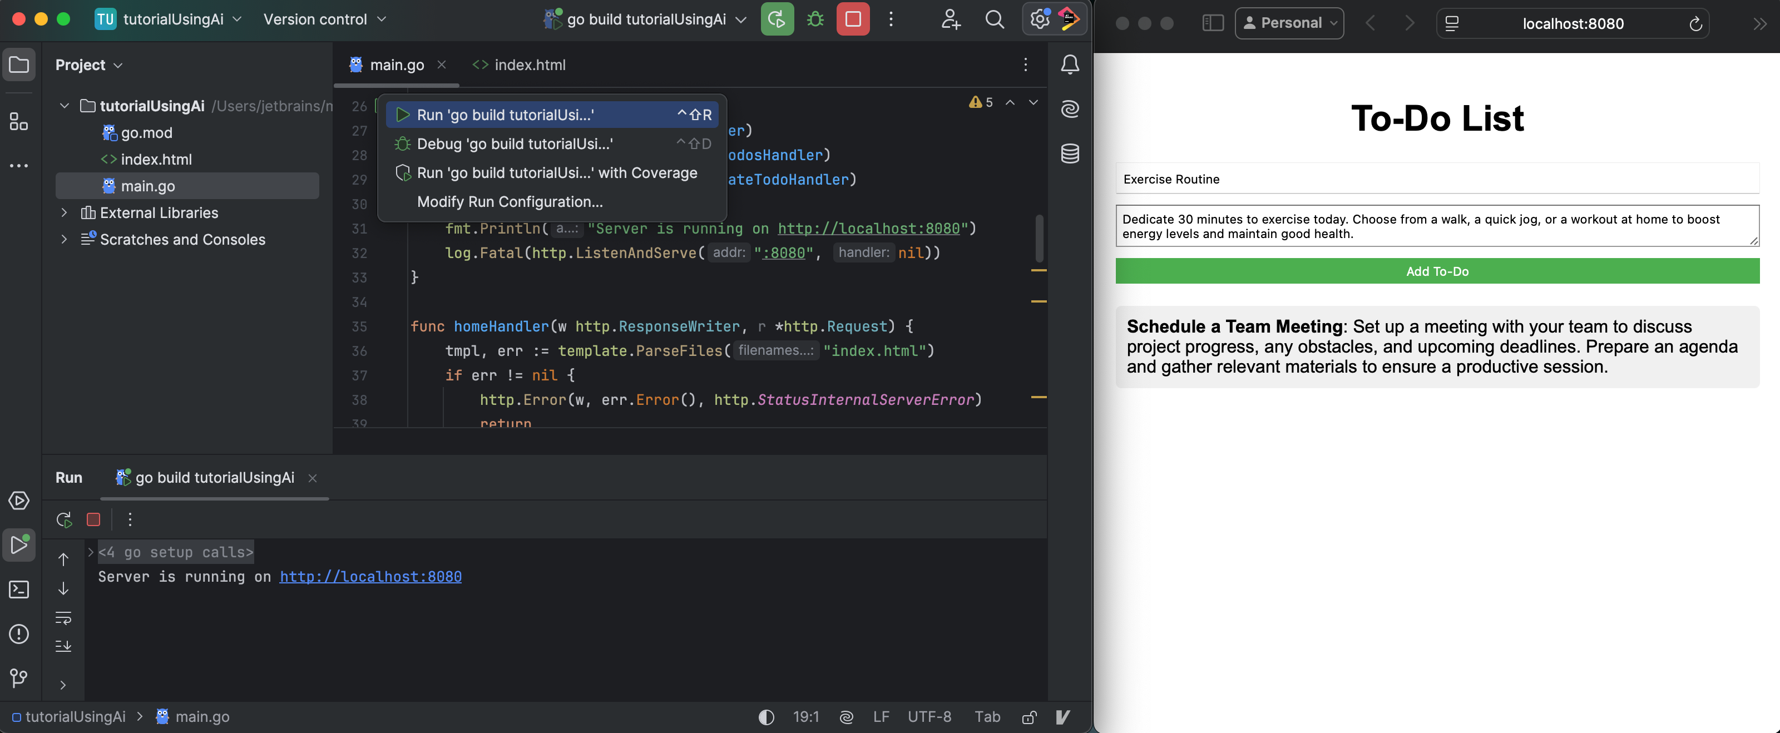Open the Git branch tool window icon

[19, 678]
